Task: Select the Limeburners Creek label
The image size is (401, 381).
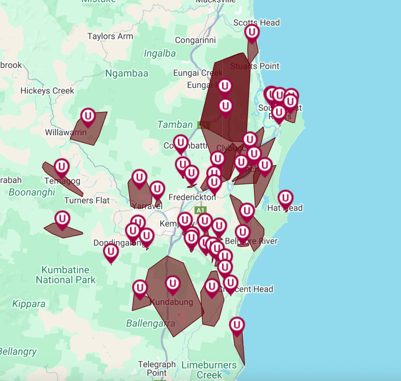Action: pos(209,370)
